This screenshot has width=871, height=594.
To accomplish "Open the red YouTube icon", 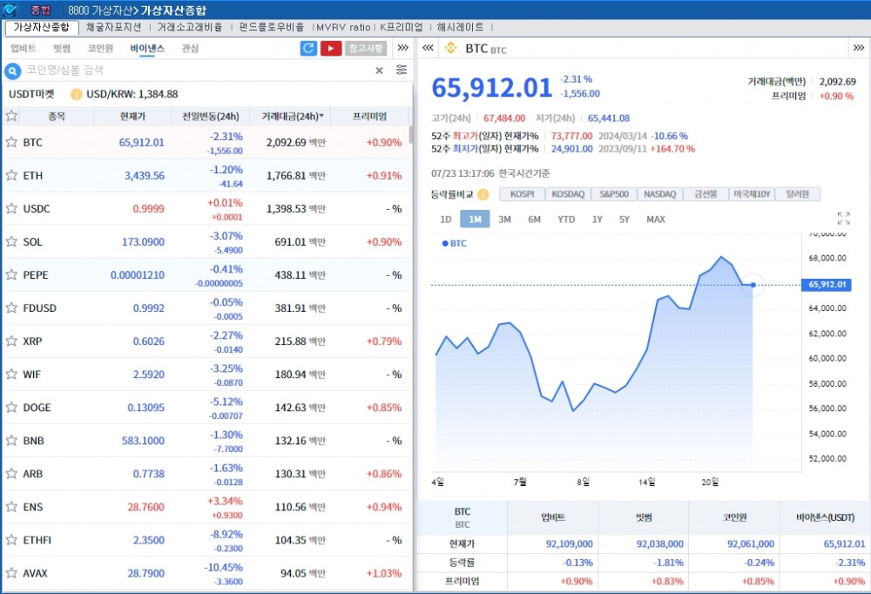I will pyautogui.click(x=330, y=48).
